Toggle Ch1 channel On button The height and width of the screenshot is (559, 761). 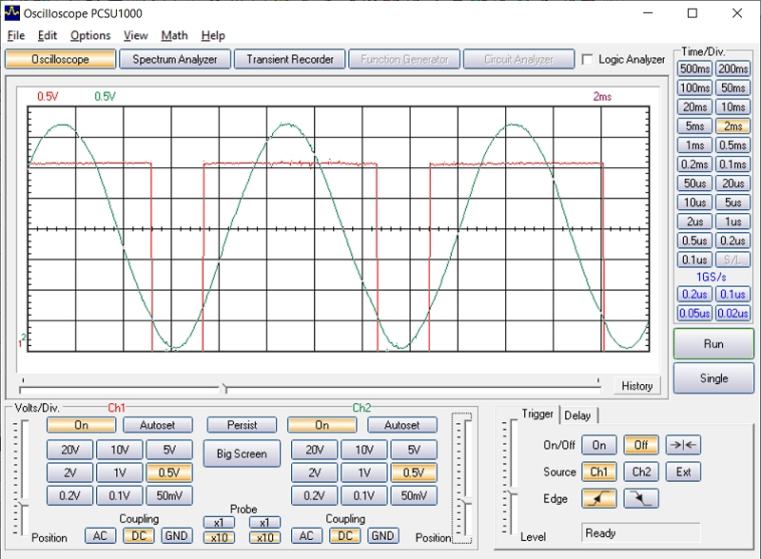[81, 425]
